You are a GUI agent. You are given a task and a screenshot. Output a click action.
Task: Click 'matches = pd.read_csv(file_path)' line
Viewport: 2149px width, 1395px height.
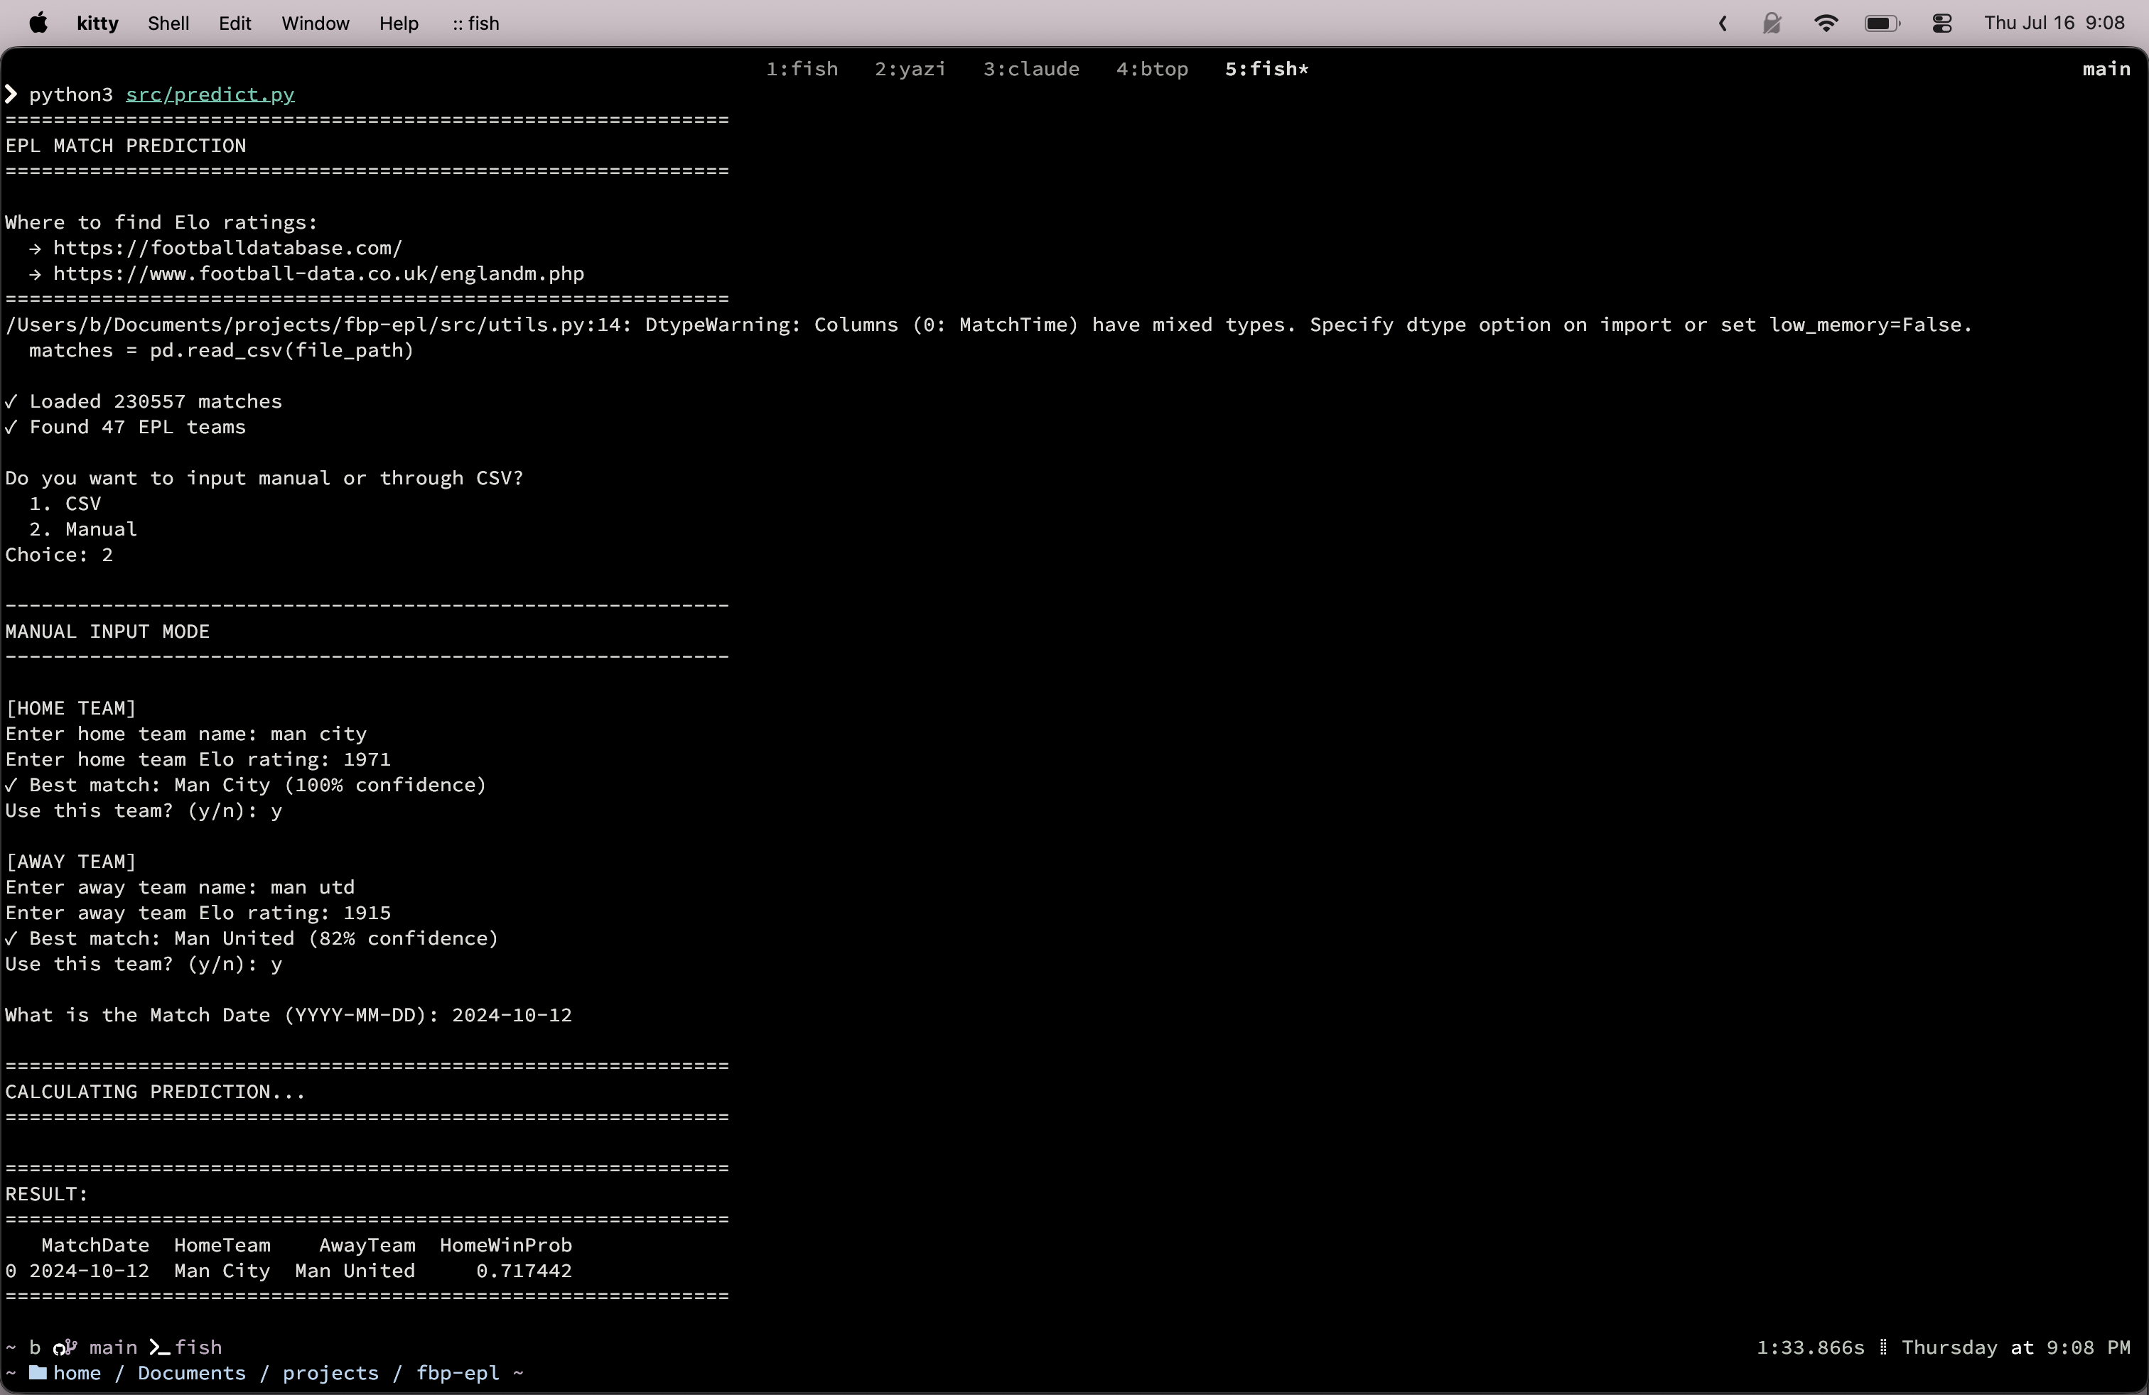221,350
